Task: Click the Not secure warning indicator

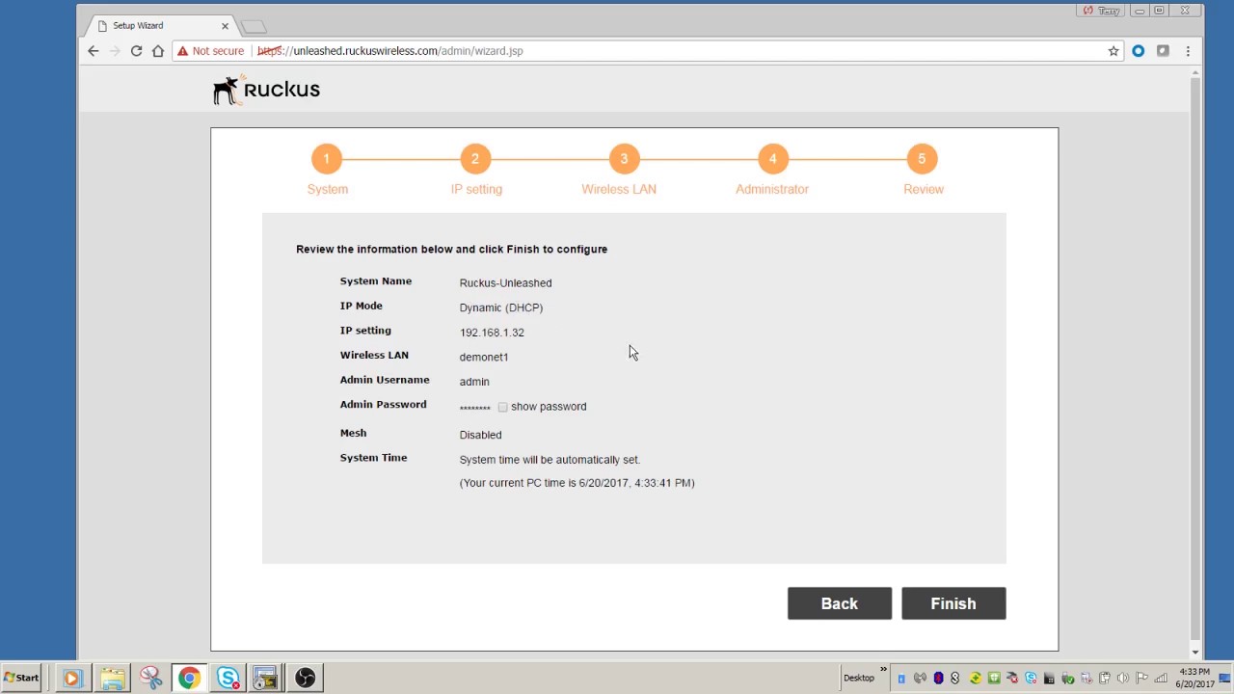Action: click(210, 51)
